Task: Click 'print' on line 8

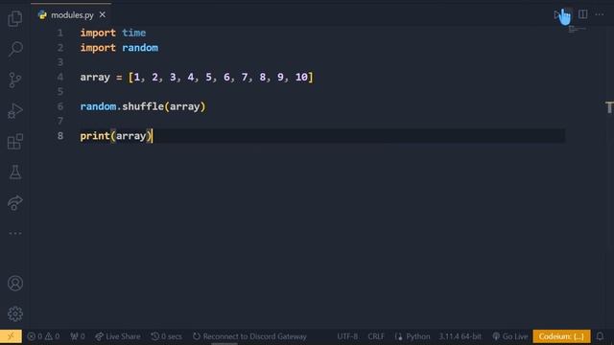Action: click(x=95, y=136)
